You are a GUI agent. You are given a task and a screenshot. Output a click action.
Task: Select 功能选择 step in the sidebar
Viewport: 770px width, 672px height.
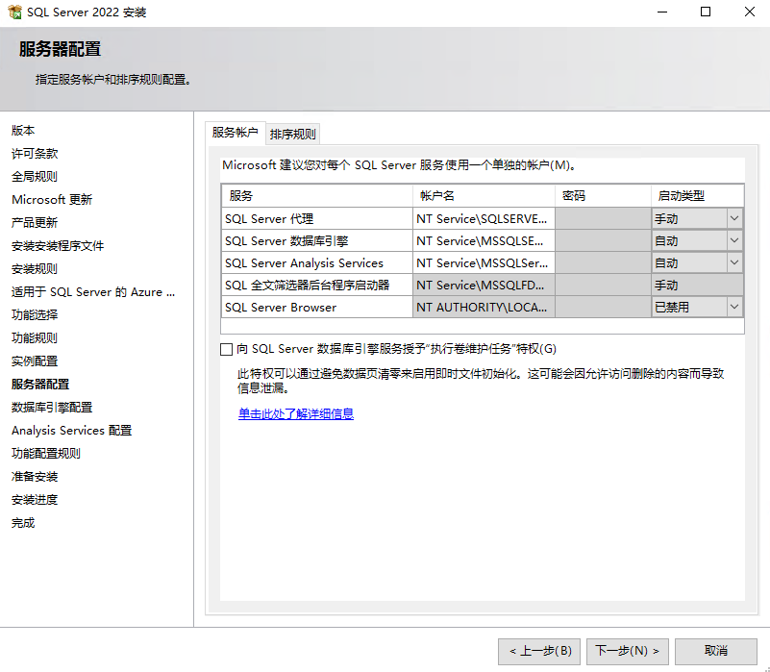pyautogui.click(x=35, y=315)
